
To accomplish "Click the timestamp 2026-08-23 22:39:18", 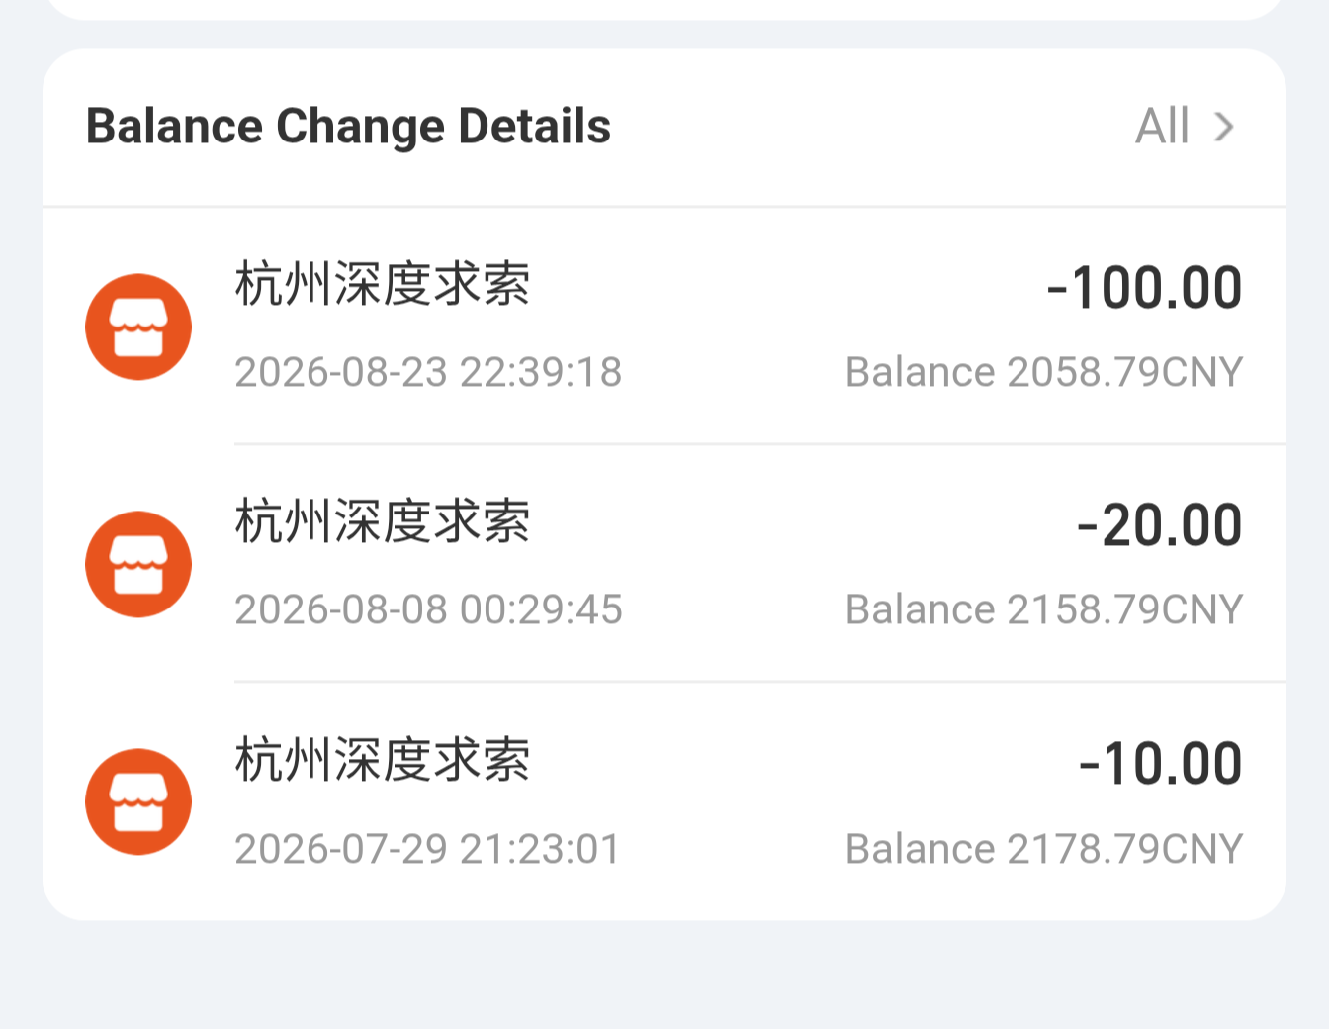I will pos(428,372).
